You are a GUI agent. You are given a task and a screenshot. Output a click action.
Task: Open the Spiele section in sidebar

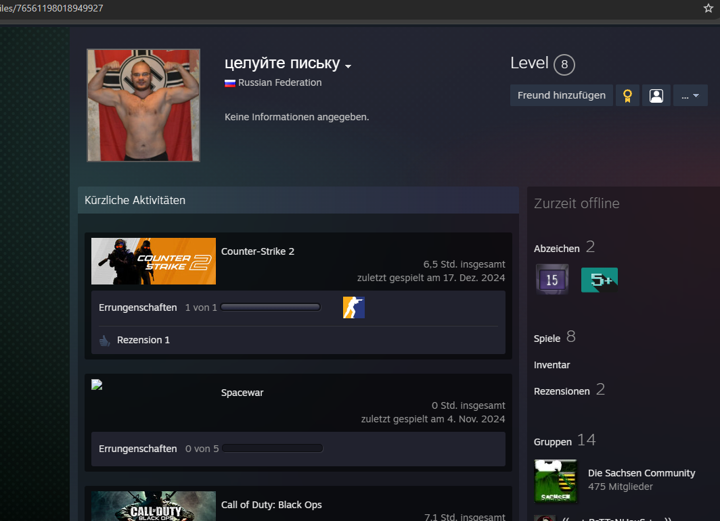coord(548,337)
